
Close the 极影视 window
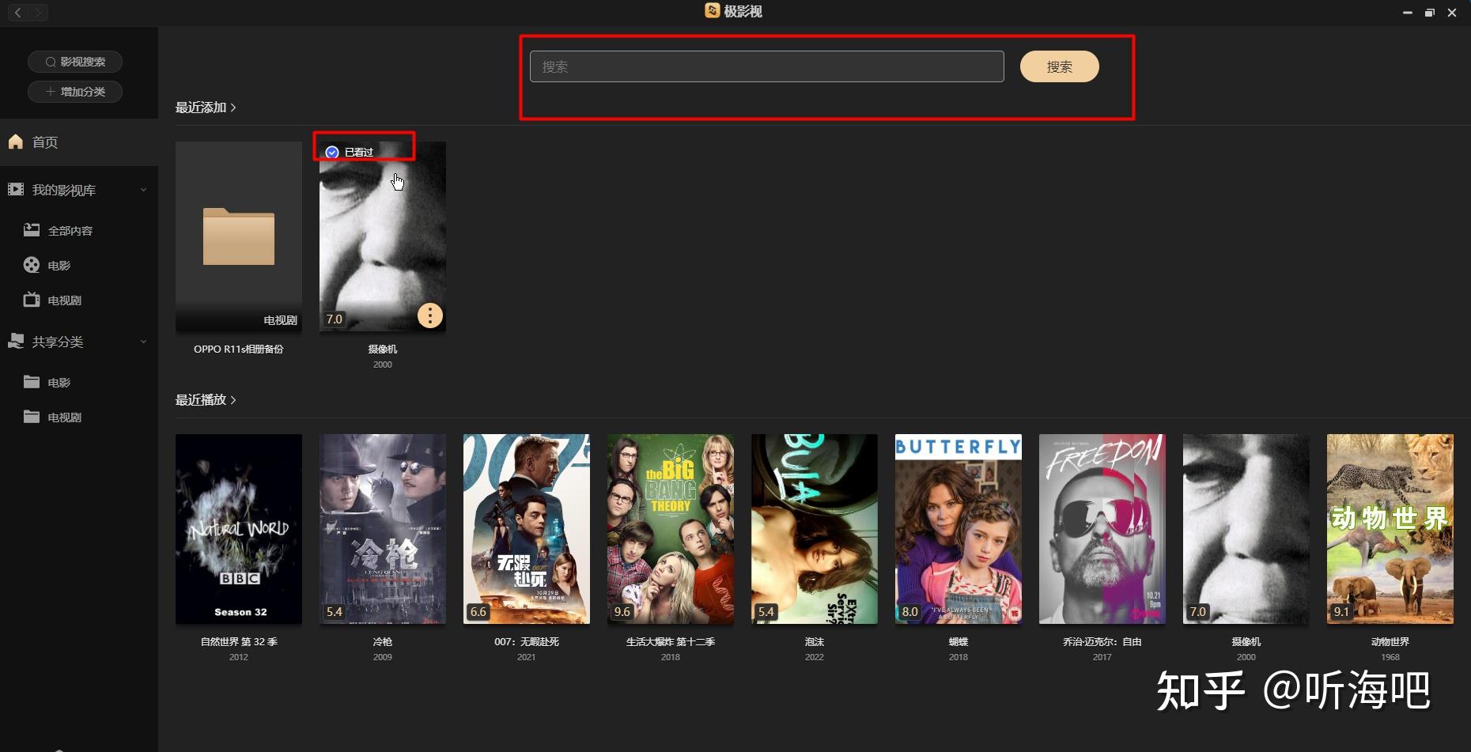point(1452,13)
